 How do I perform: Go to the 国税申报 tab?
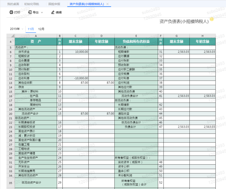coord(54,4)
